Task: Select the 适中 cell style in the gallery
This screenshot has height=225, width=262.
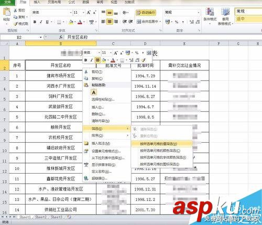Action: pyautogui.click(x=248, y=19)
